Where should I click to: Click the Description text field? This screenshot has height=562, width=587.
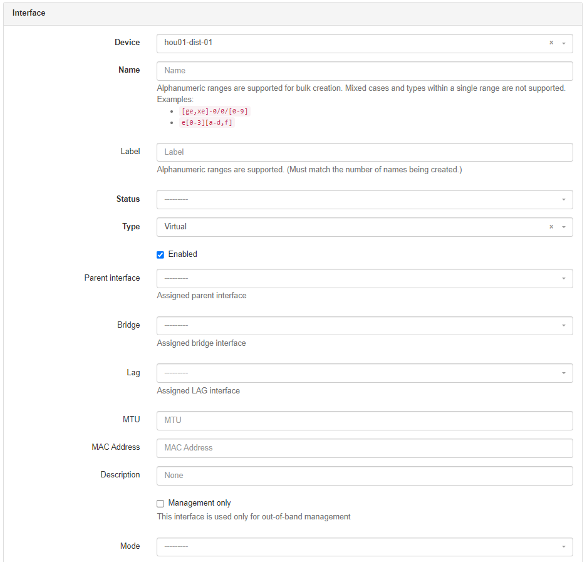(x=364, y=476)
